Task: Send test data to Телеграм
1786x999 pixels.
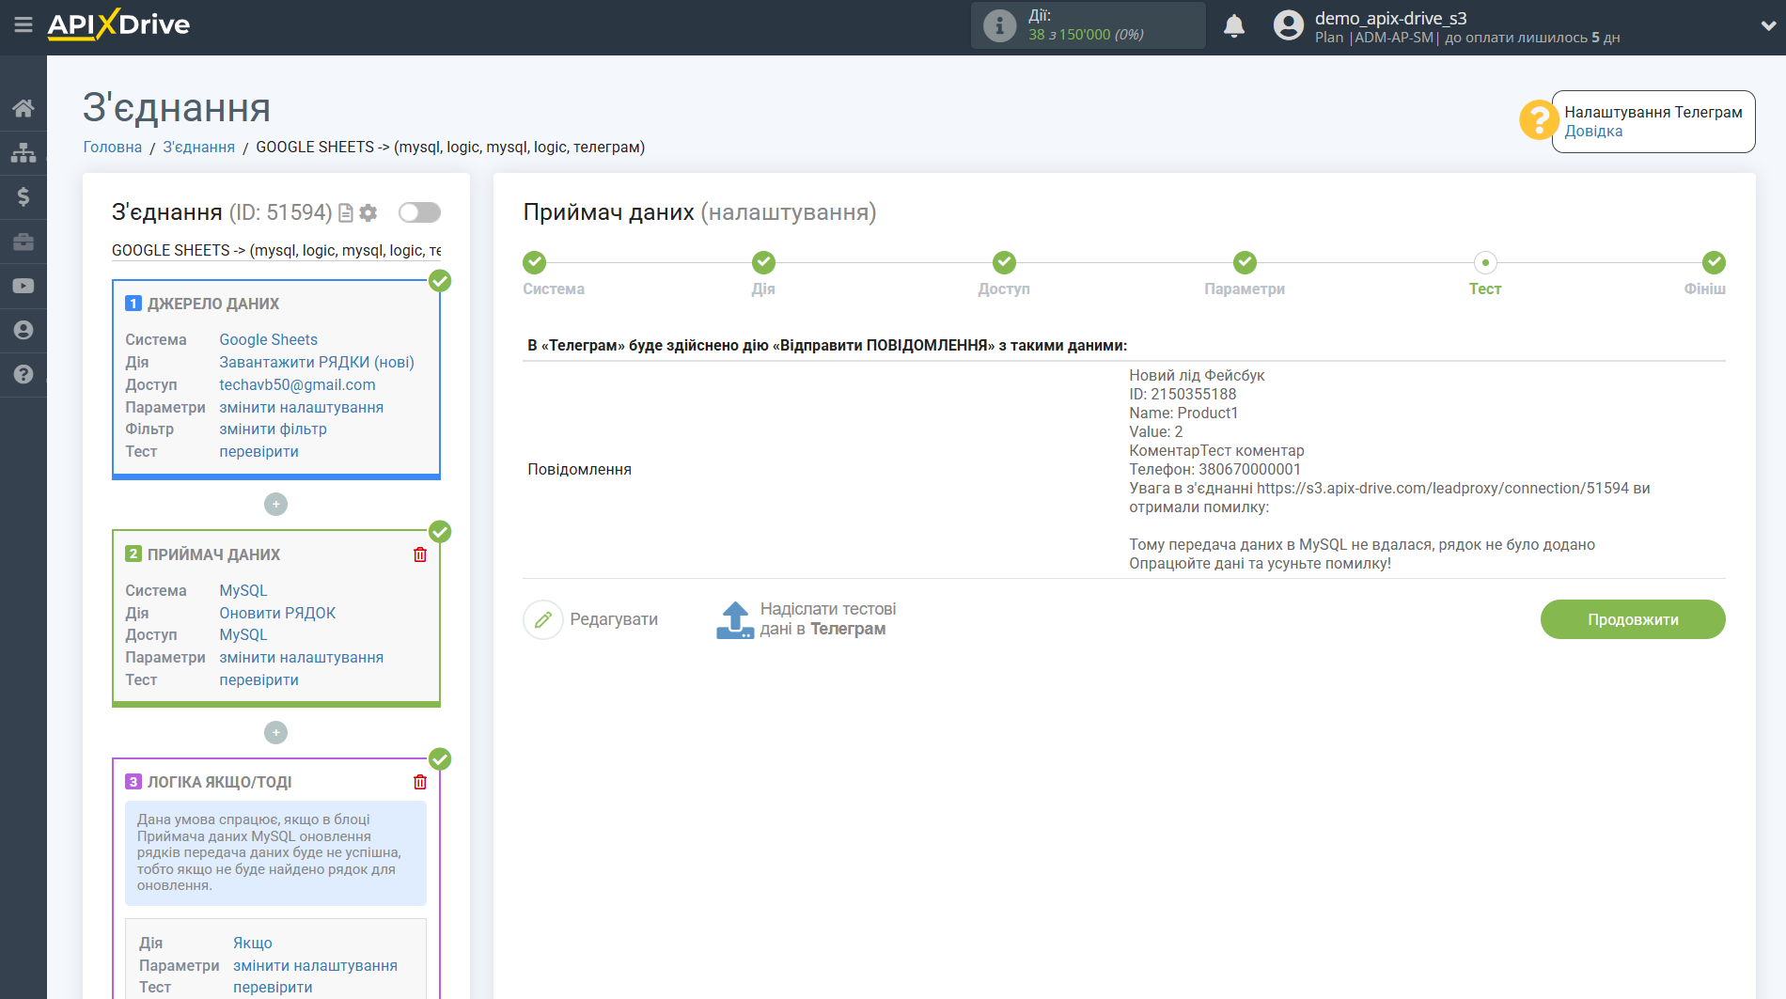Action: tap(807, 619)
